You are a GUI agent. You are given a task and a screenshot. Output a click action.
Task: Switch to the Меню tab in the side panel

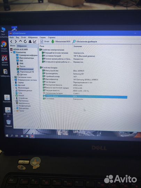[13, 46]
